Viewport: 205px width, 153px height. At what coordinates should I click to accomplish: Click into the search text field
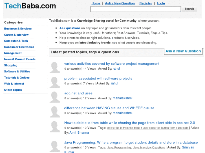tap(135, 9)
